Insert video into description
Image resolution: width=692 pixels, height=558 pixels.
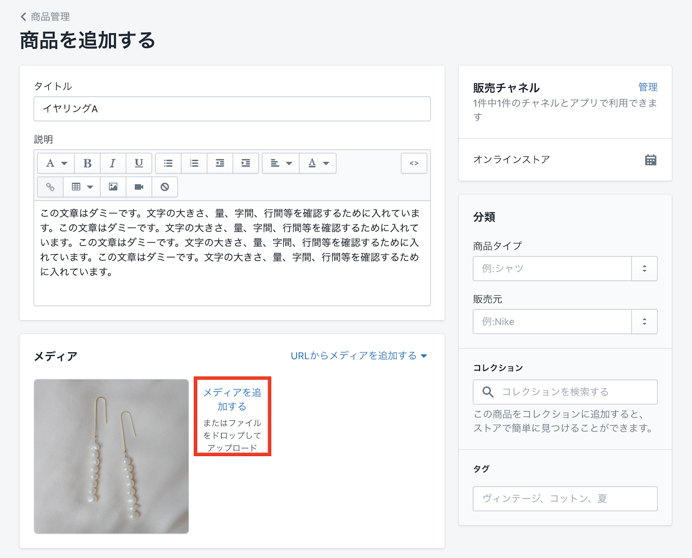(x=139, y=187)
